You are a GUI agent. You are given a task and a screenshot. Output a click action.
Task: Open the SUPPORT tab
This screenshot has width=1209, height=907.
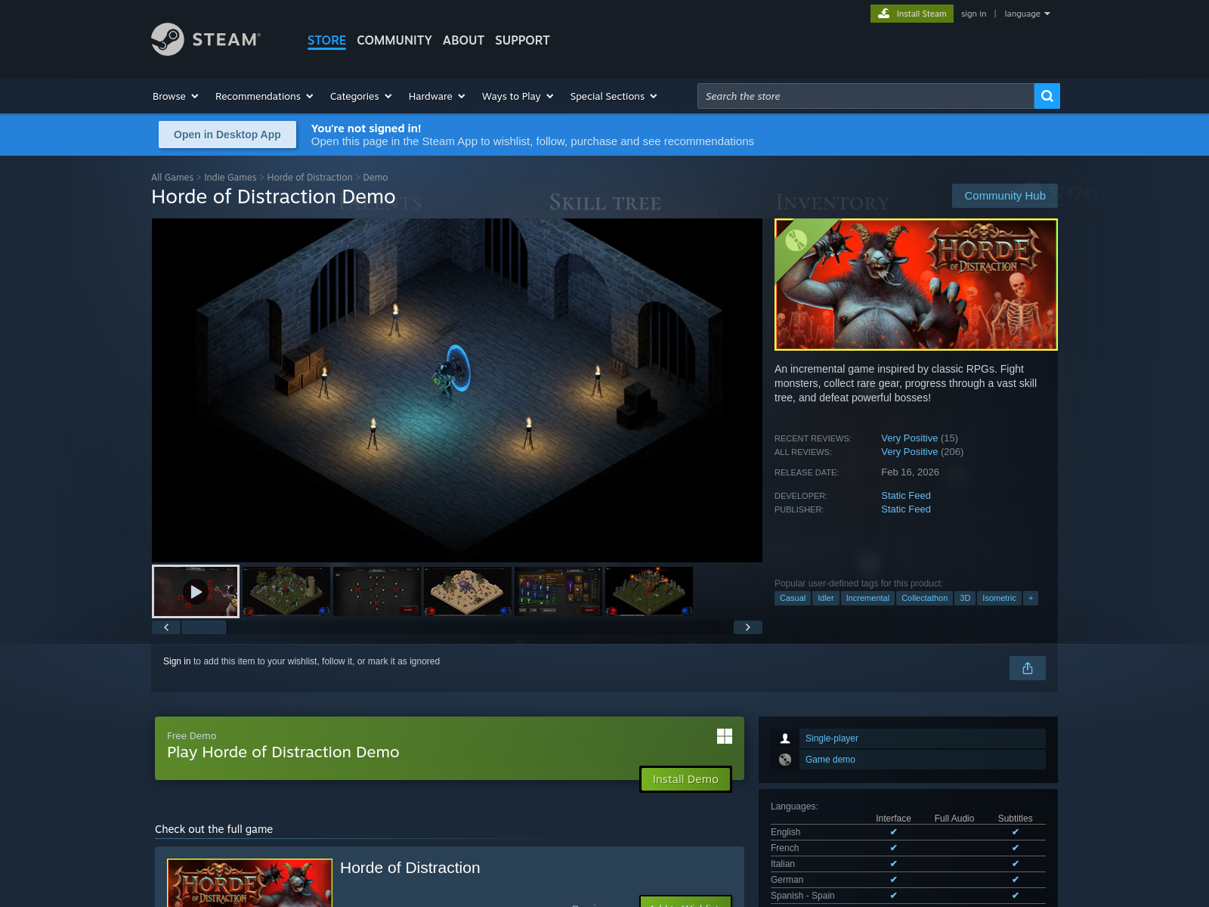pos(522,40)
